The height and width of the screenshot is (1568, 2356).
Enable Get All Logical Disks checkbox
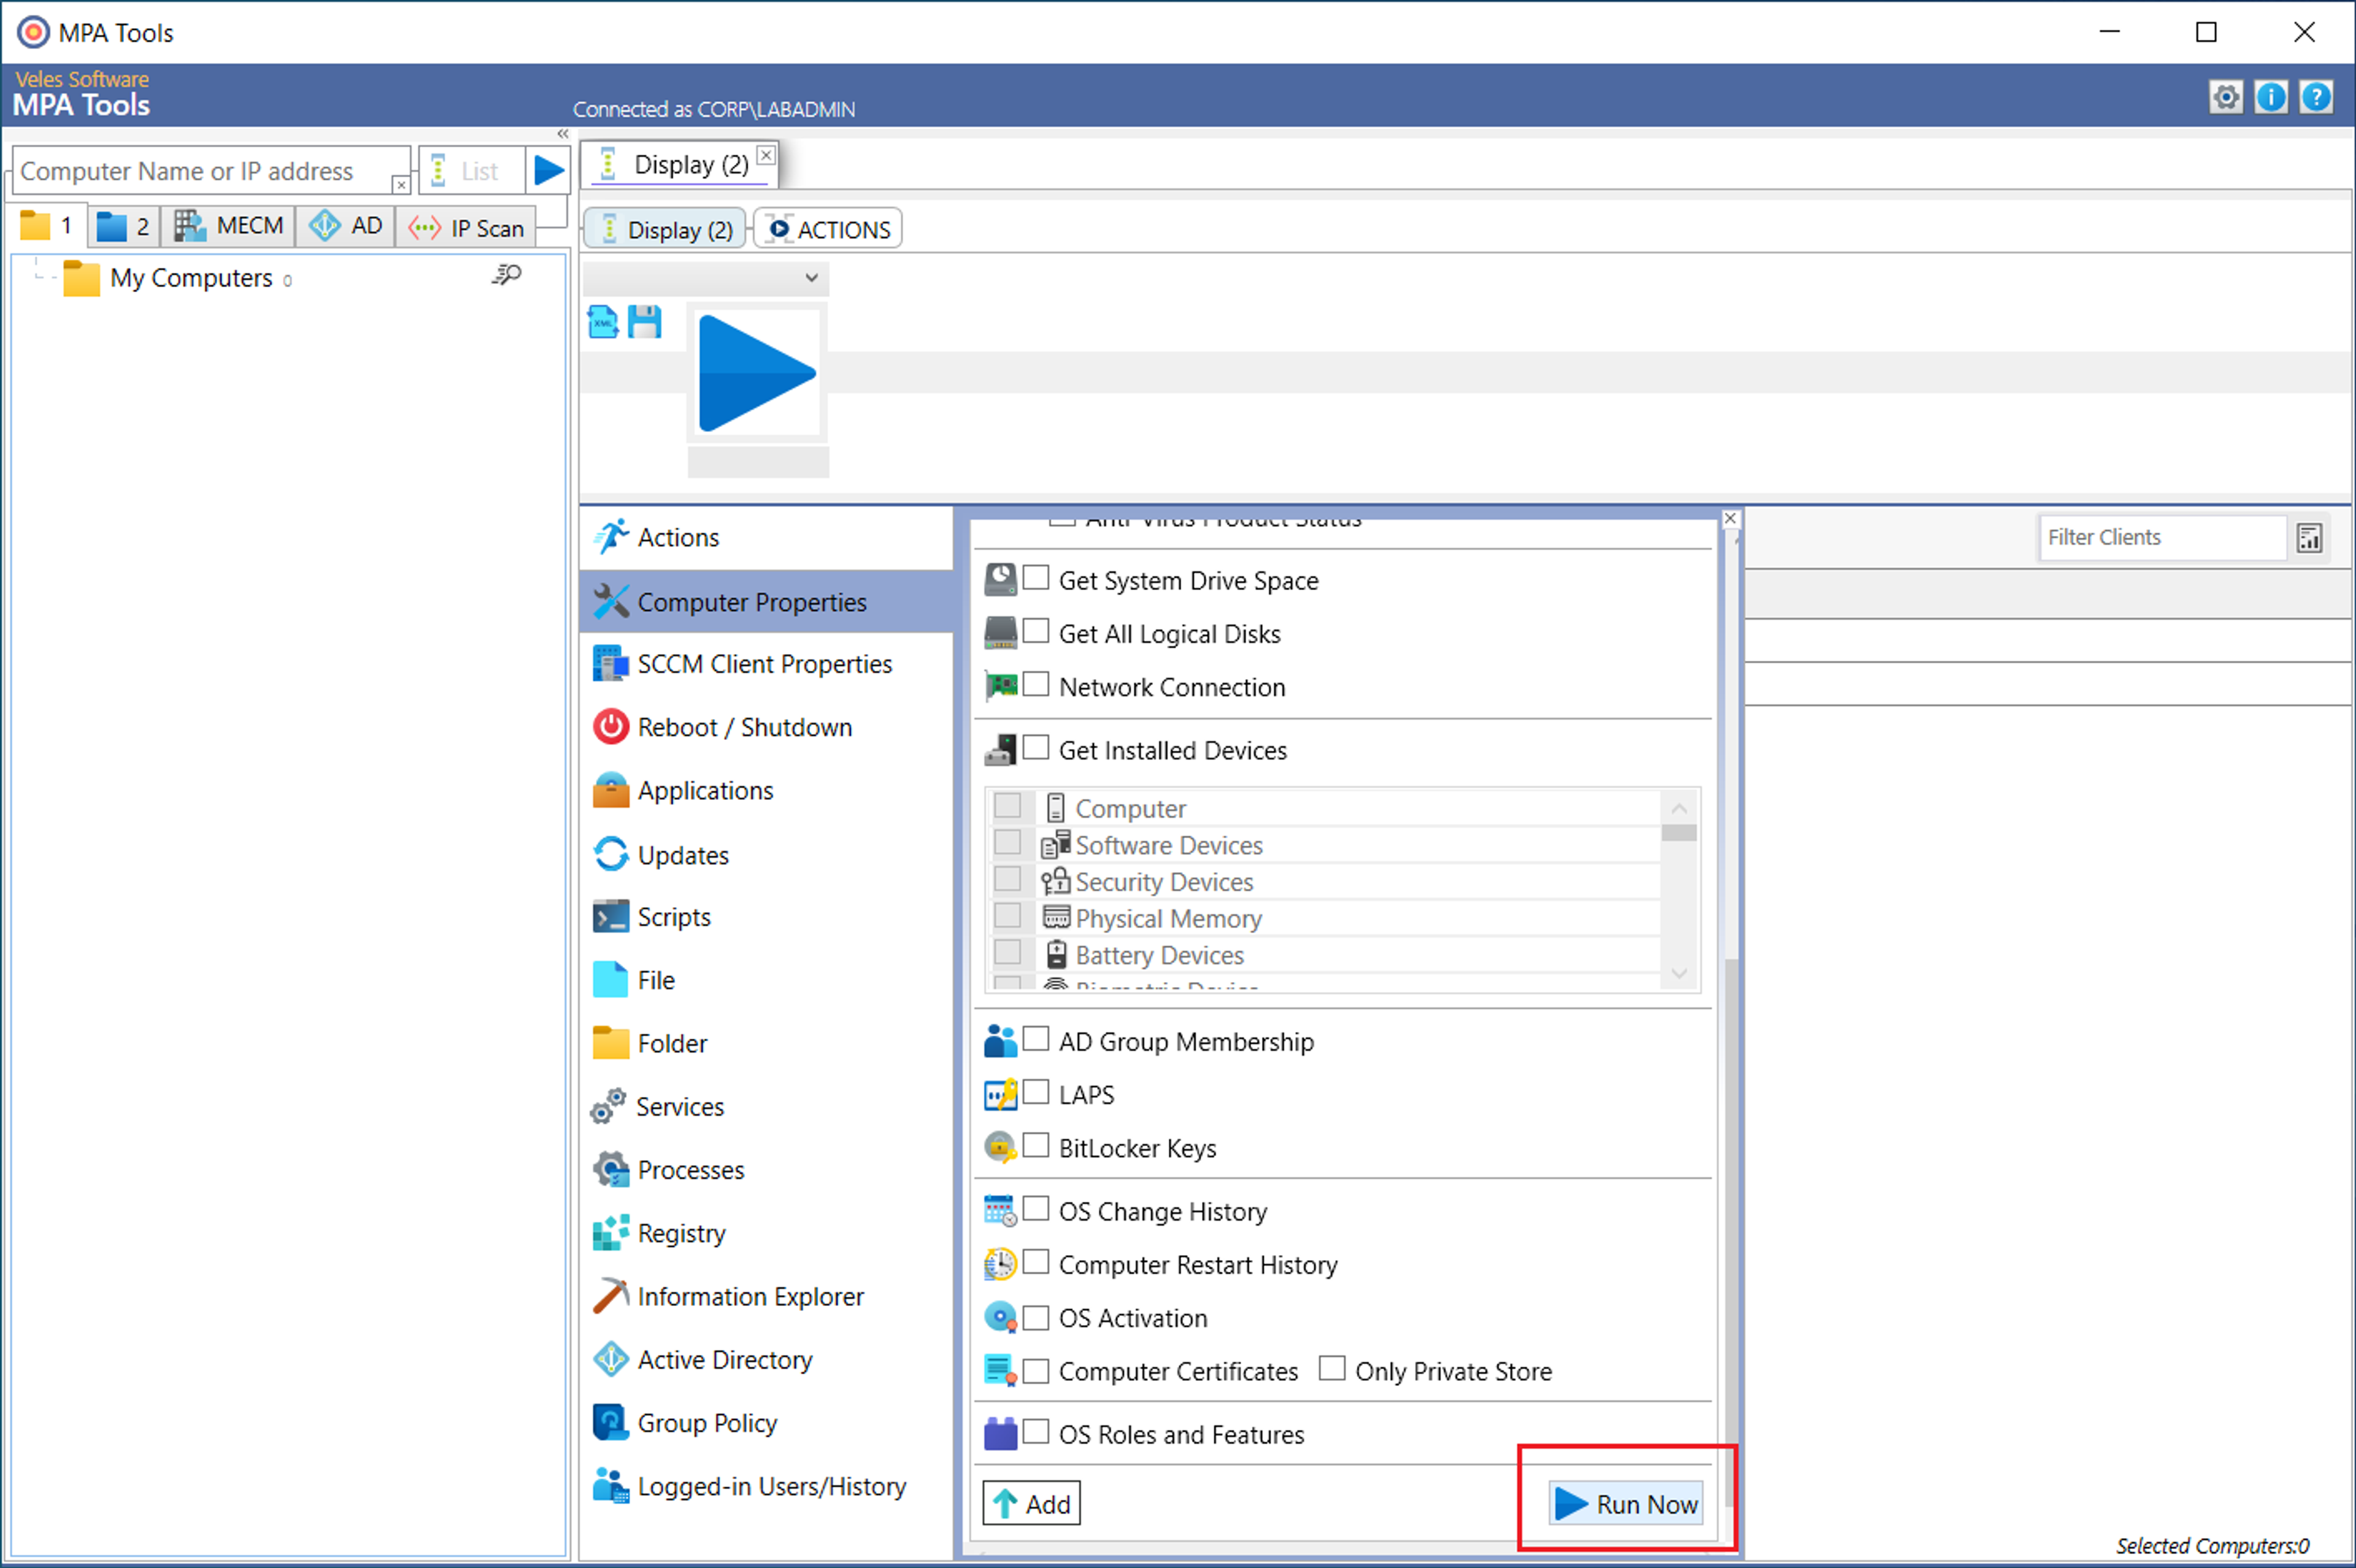point(1036,631)
